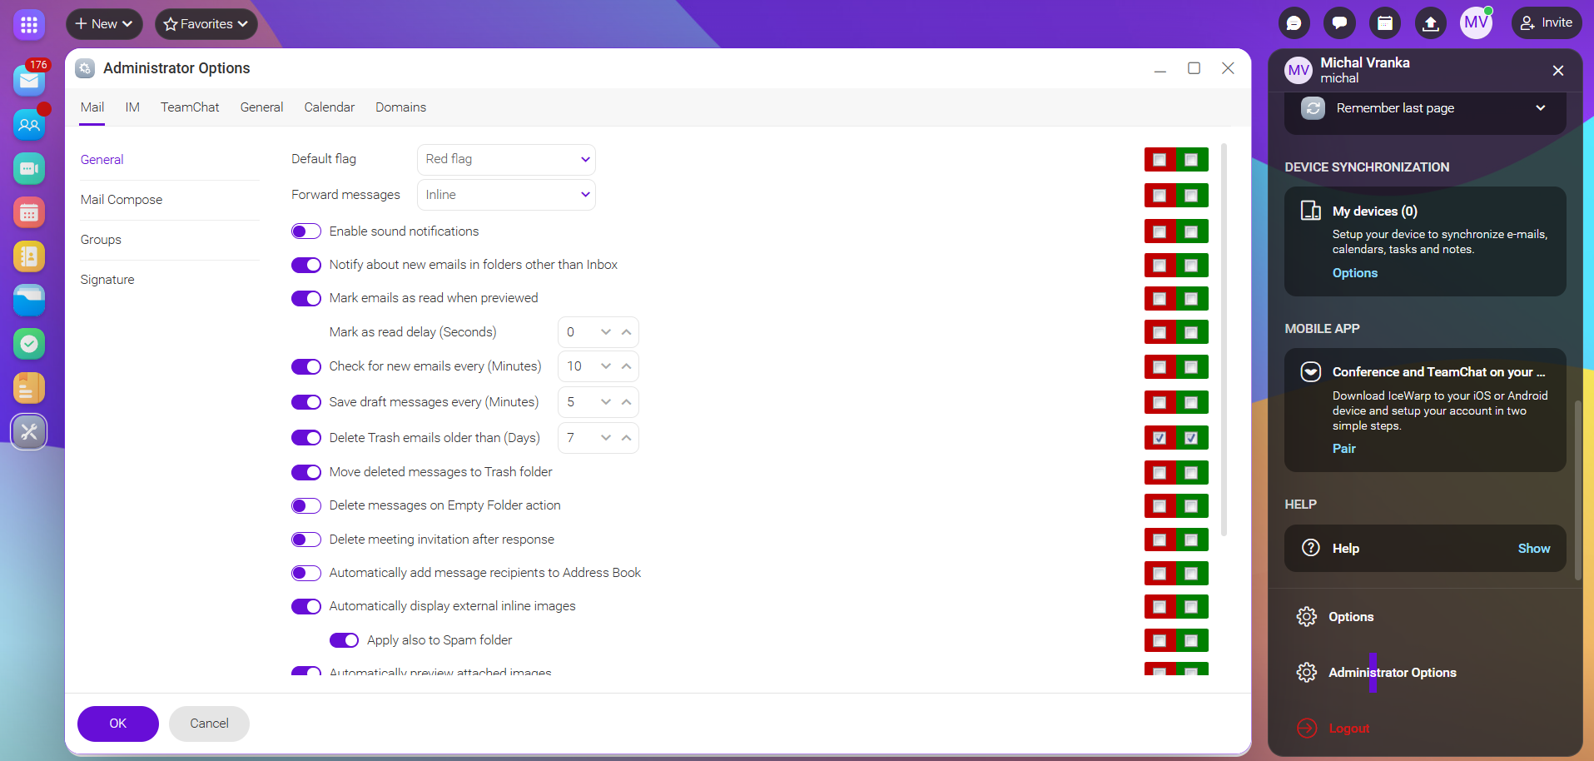Close the Michal Vranka profile panel
This screenshot has height=761, width=1594.
tap(1558, 71)
